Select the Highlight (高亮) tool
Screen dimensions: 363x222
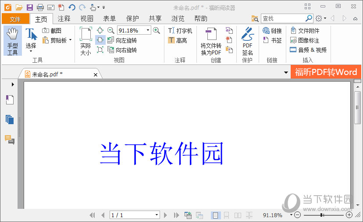pos(178,40)
